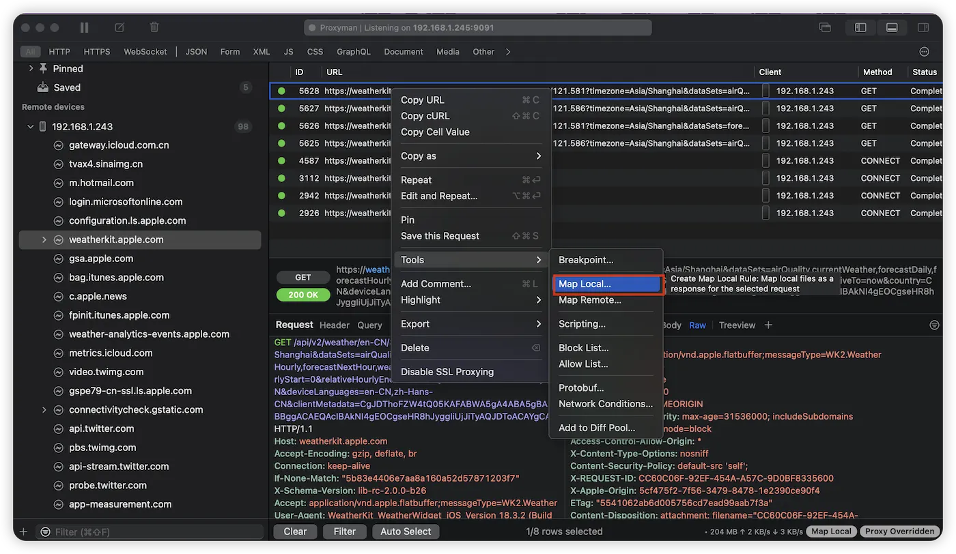Filter by CSS content

tap(315, 52)
